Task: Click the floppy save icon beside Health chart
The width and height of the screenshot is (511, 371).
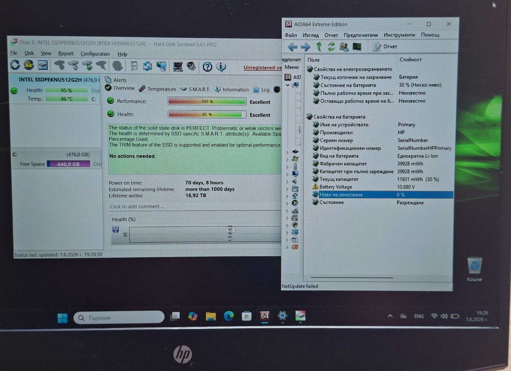Action: (115, 230)
